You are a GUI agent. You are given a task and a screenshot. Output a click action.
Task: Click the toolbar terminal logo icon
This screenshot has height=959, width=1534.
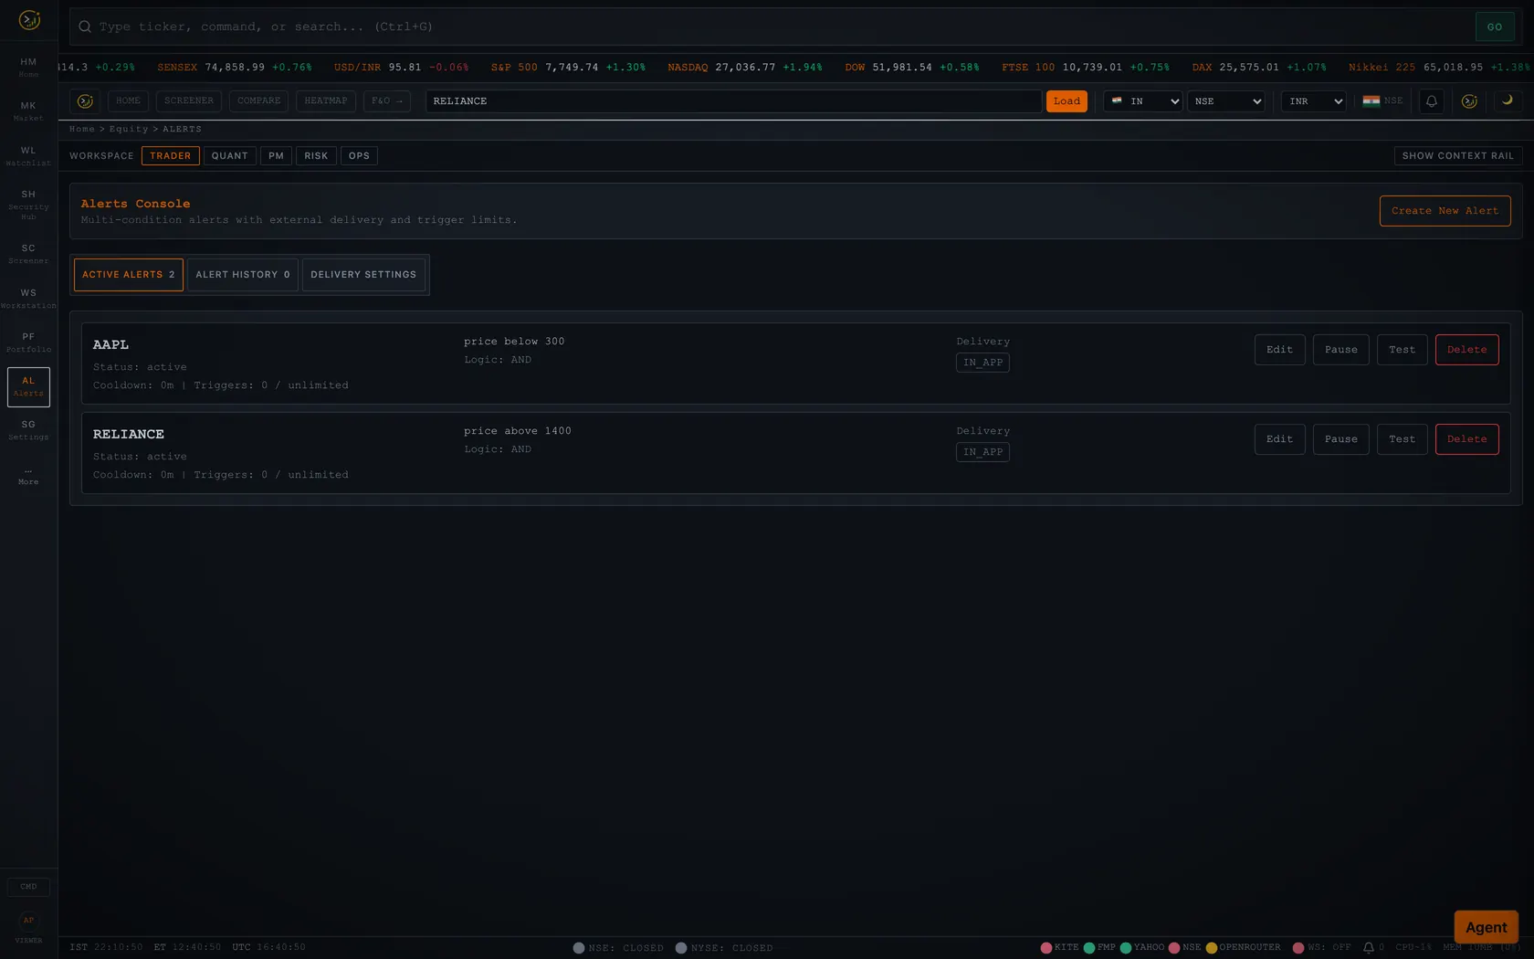pos(85,101)
